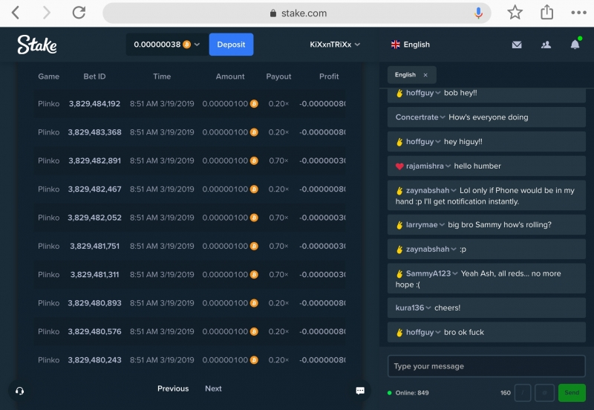
Task: Open bet ID 3,829,480,243
Action: (x=94, y=359)
